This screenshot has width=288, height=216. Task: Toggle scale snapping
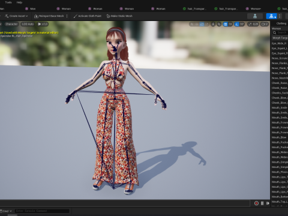(250, 24)
